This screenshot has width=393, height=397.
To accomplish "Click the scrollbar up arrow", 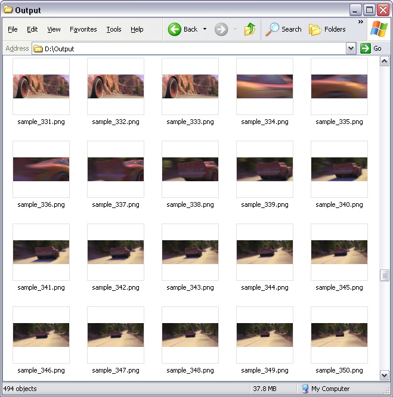I will 385,61.
